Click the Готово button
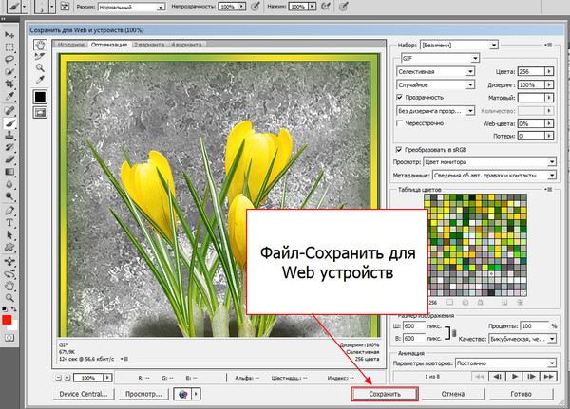 coord(522,394)
